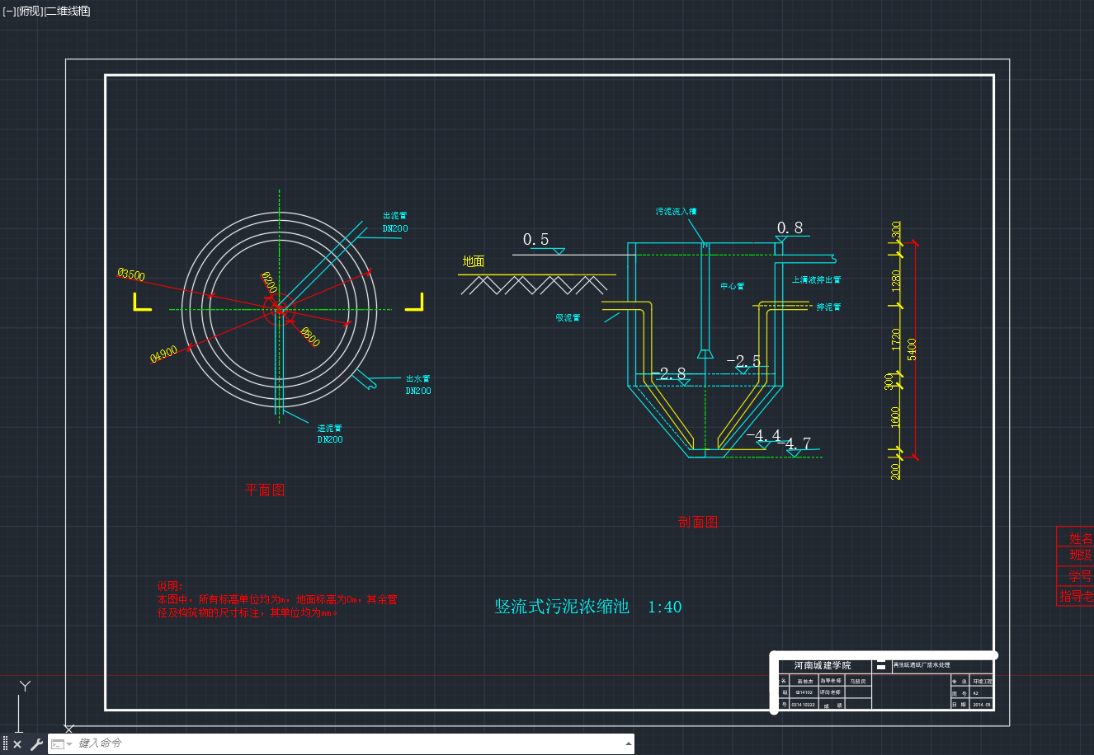This screenshot has width=1094, height=755.
Task: Close the command line window
Action: tap(17, 744)
